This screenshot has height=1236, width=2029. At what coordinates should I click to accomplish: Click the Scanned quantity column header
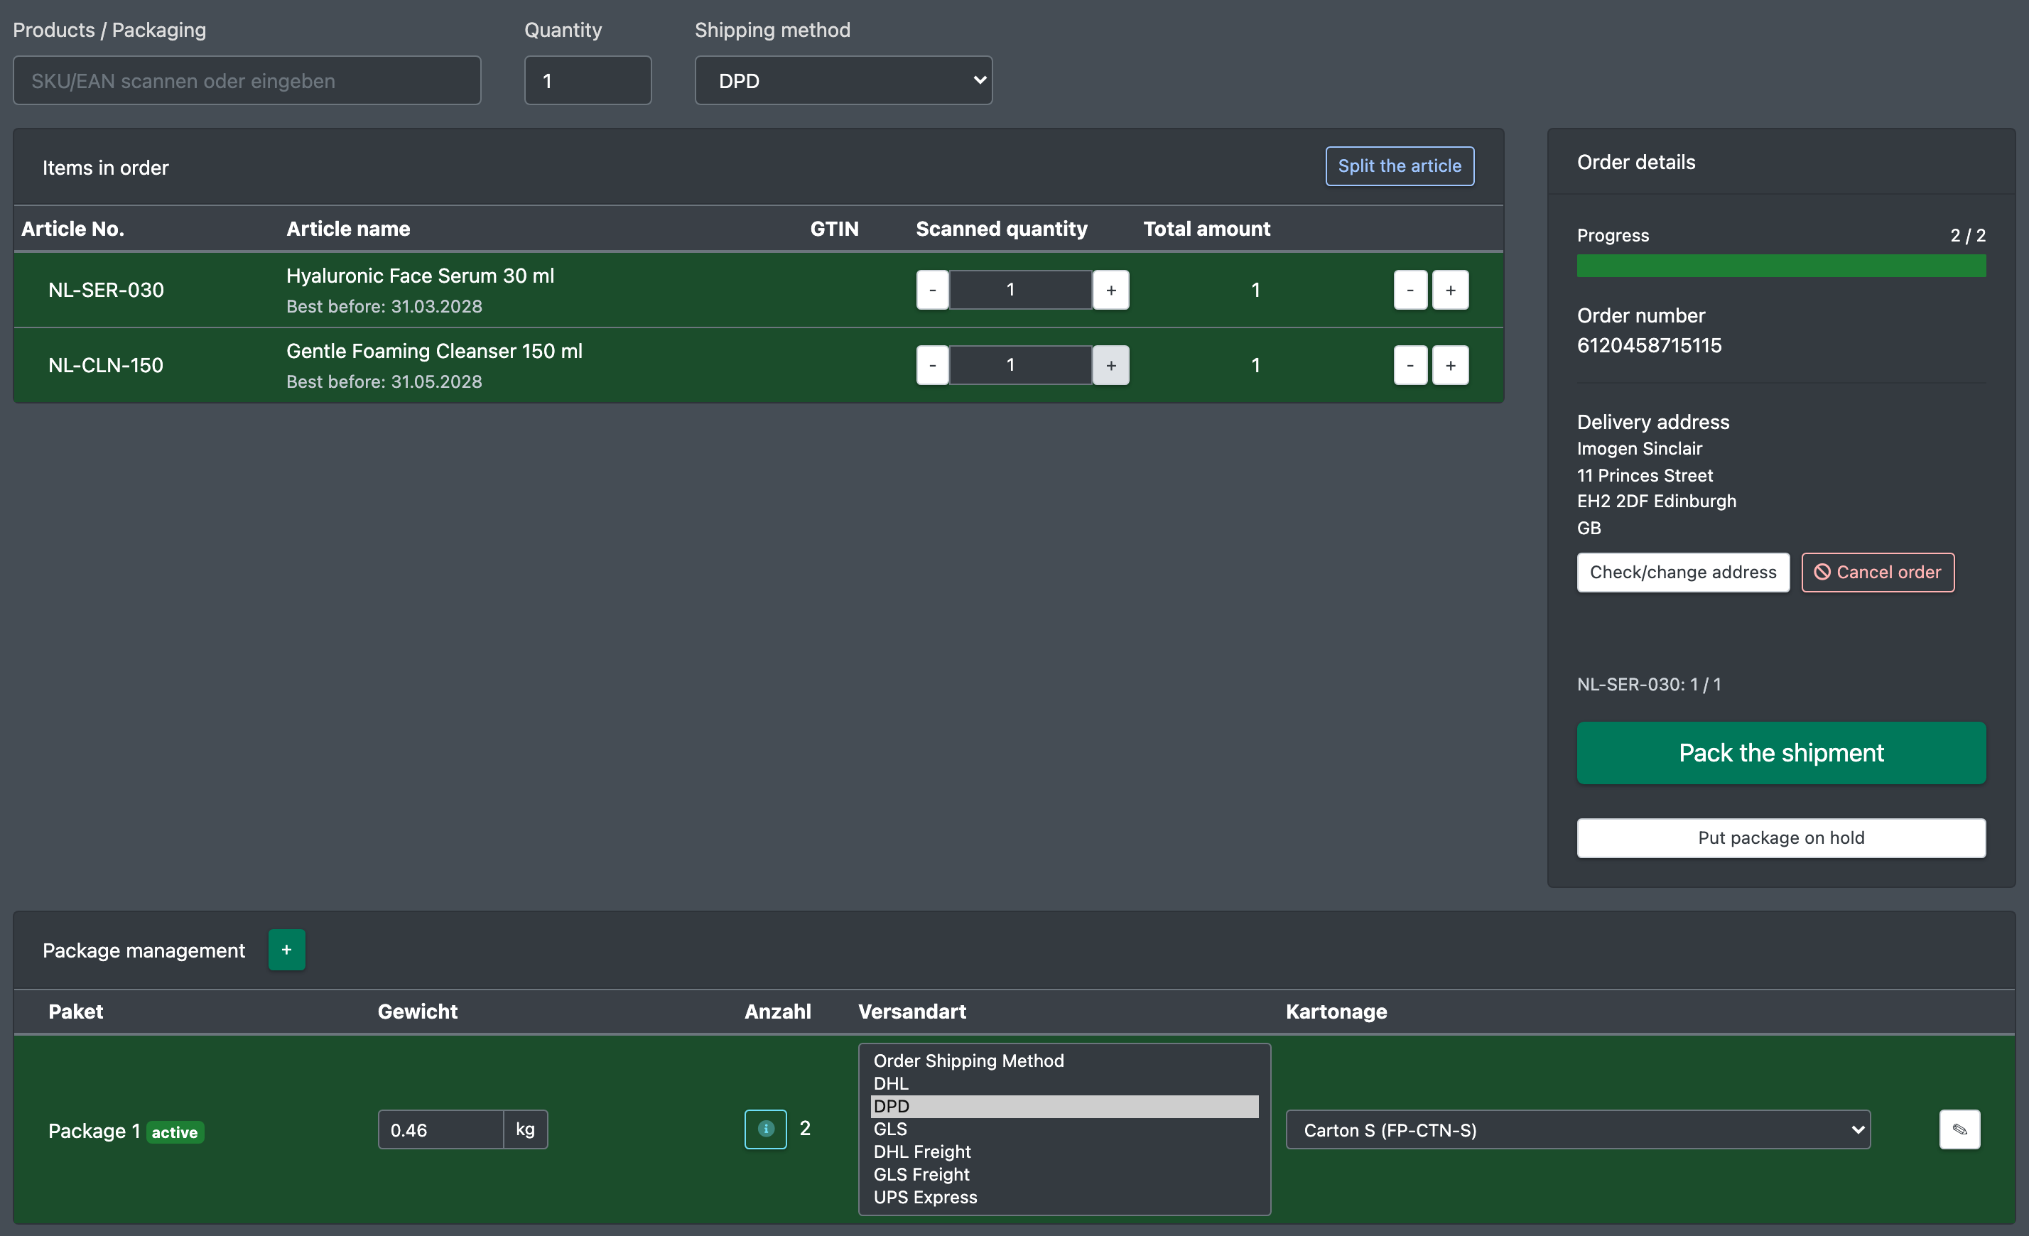click(x=1001, y=229)
